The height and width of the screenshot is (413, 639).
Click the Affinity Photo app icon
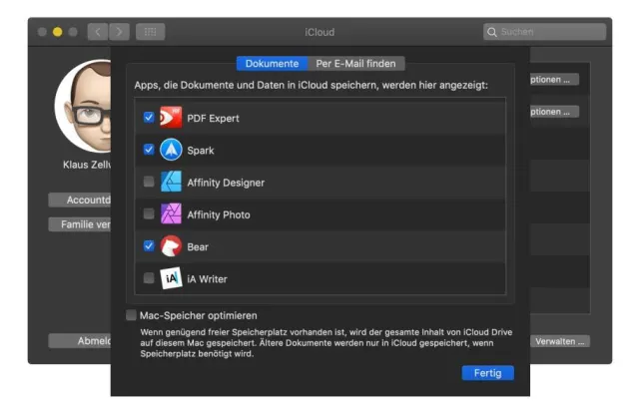(x=171, y=213)
